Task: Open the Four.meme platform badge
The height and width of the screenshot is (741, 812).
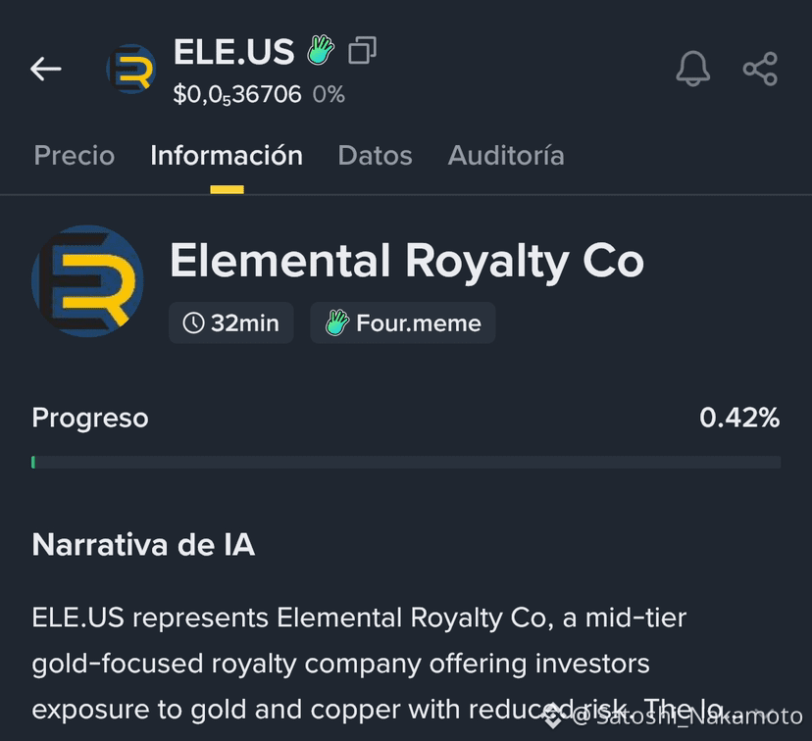Action: click(403, 322)
